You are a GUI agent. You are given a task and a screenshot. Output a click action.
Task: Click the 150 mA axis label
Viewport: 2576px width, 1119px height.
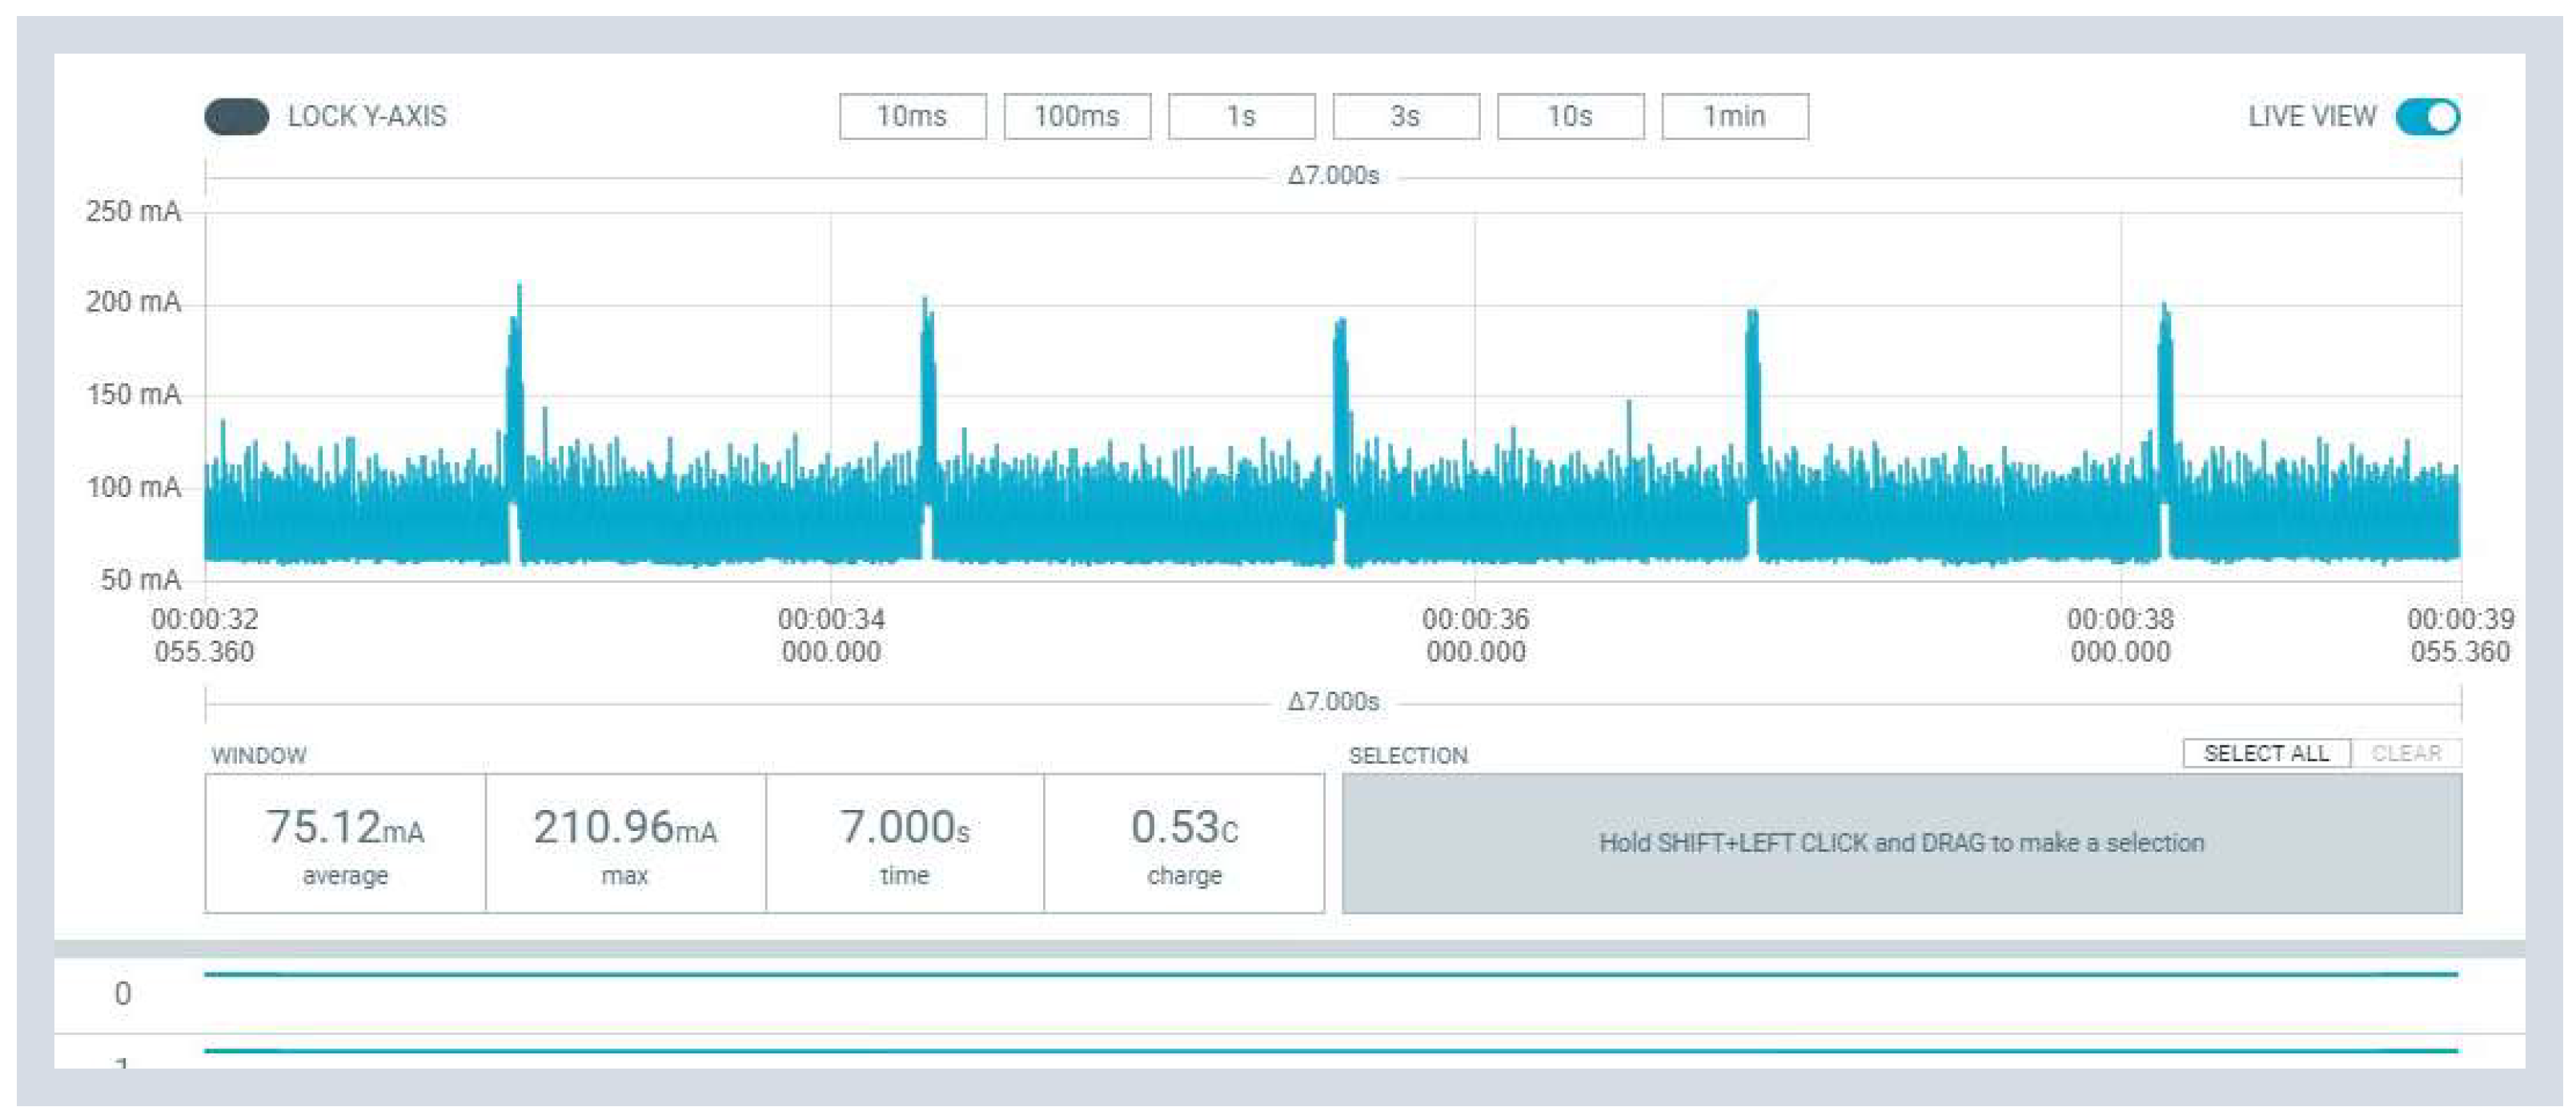(x=134, y=394)
